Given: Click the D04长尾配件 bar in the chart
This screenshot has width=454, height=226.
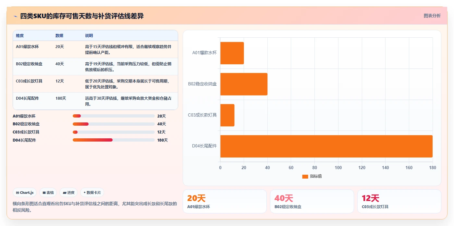Looking at the screenshot, I should 326,146.
